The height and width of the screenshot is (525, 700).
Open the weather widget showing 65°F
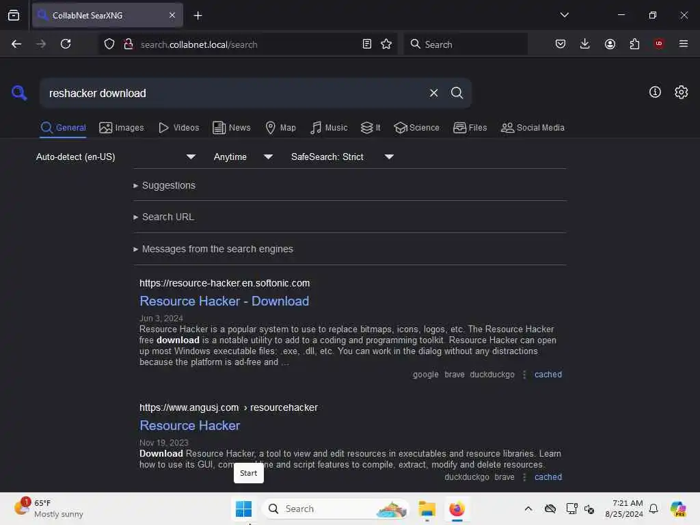pos(49,509)
